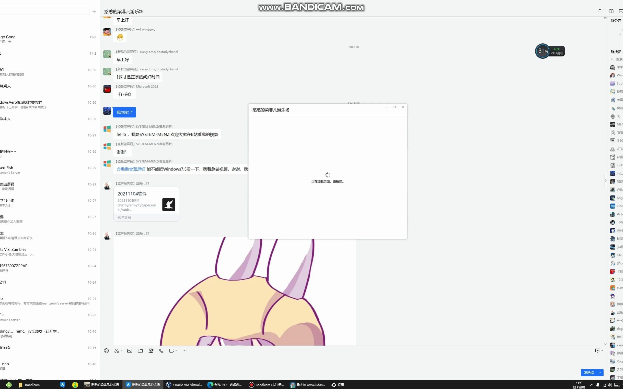Screen dimensions: 623x389
Task: Expand the video call options dropdown
Action: (176, 351)
